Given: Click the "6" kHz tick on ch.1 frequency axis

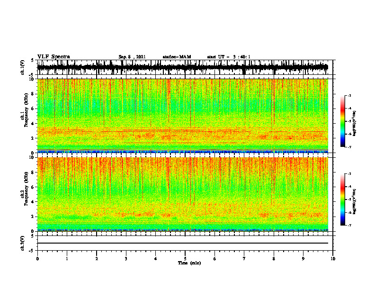Looking at the screenshot, I should coord(33,109).
